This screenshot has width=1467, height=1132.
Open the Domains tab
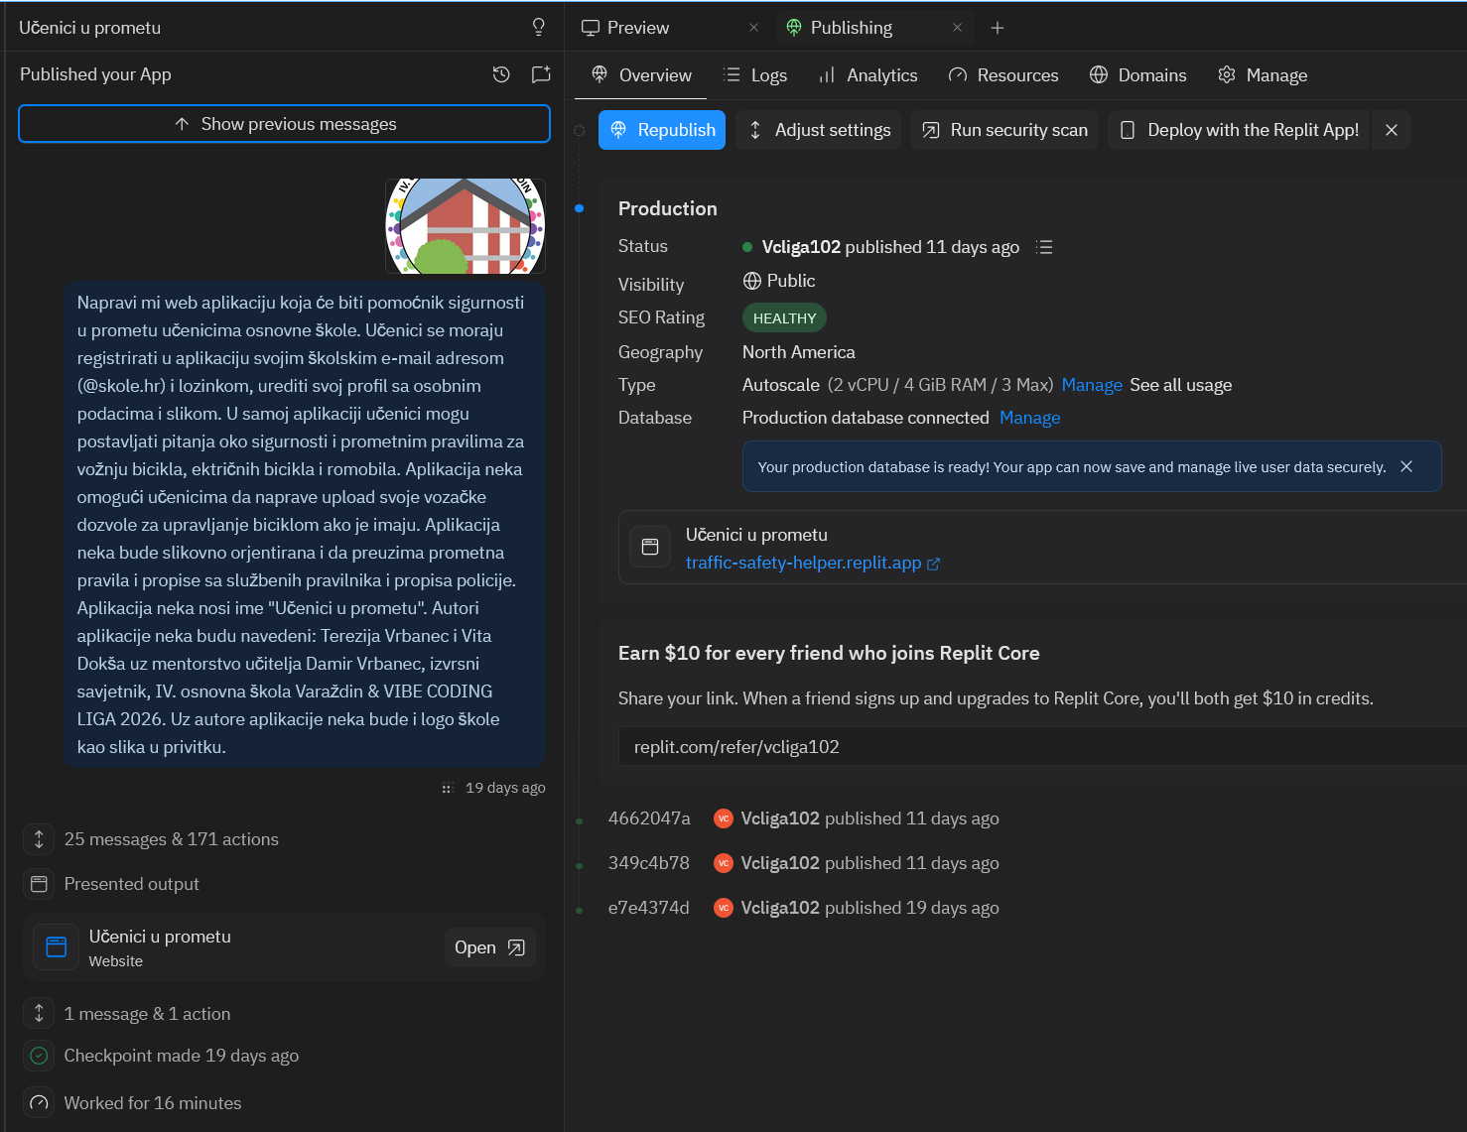[1137, 75]
